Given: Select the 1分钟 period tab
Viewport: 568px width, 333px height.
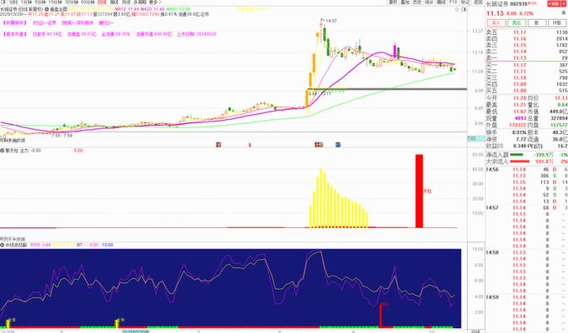Looking at the screenshot, I should coord(26,2).
